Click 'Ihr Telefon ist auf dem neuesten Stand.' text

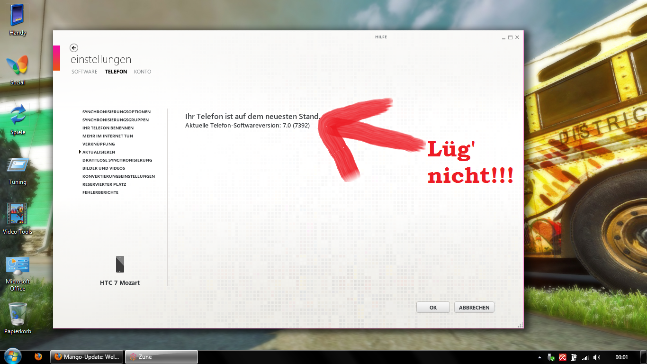pyautogui.click(x=253, y=117)
